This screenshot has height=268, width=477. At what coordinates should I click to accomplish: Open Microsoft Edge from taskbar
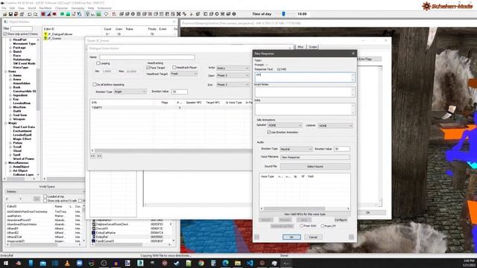tap(225, 263)
